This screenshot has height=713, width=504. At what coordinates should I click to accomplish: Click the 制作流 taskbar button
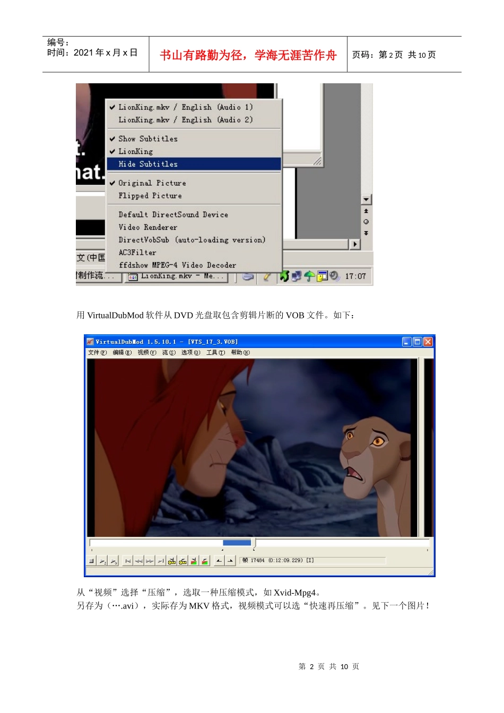click(99, 276)
